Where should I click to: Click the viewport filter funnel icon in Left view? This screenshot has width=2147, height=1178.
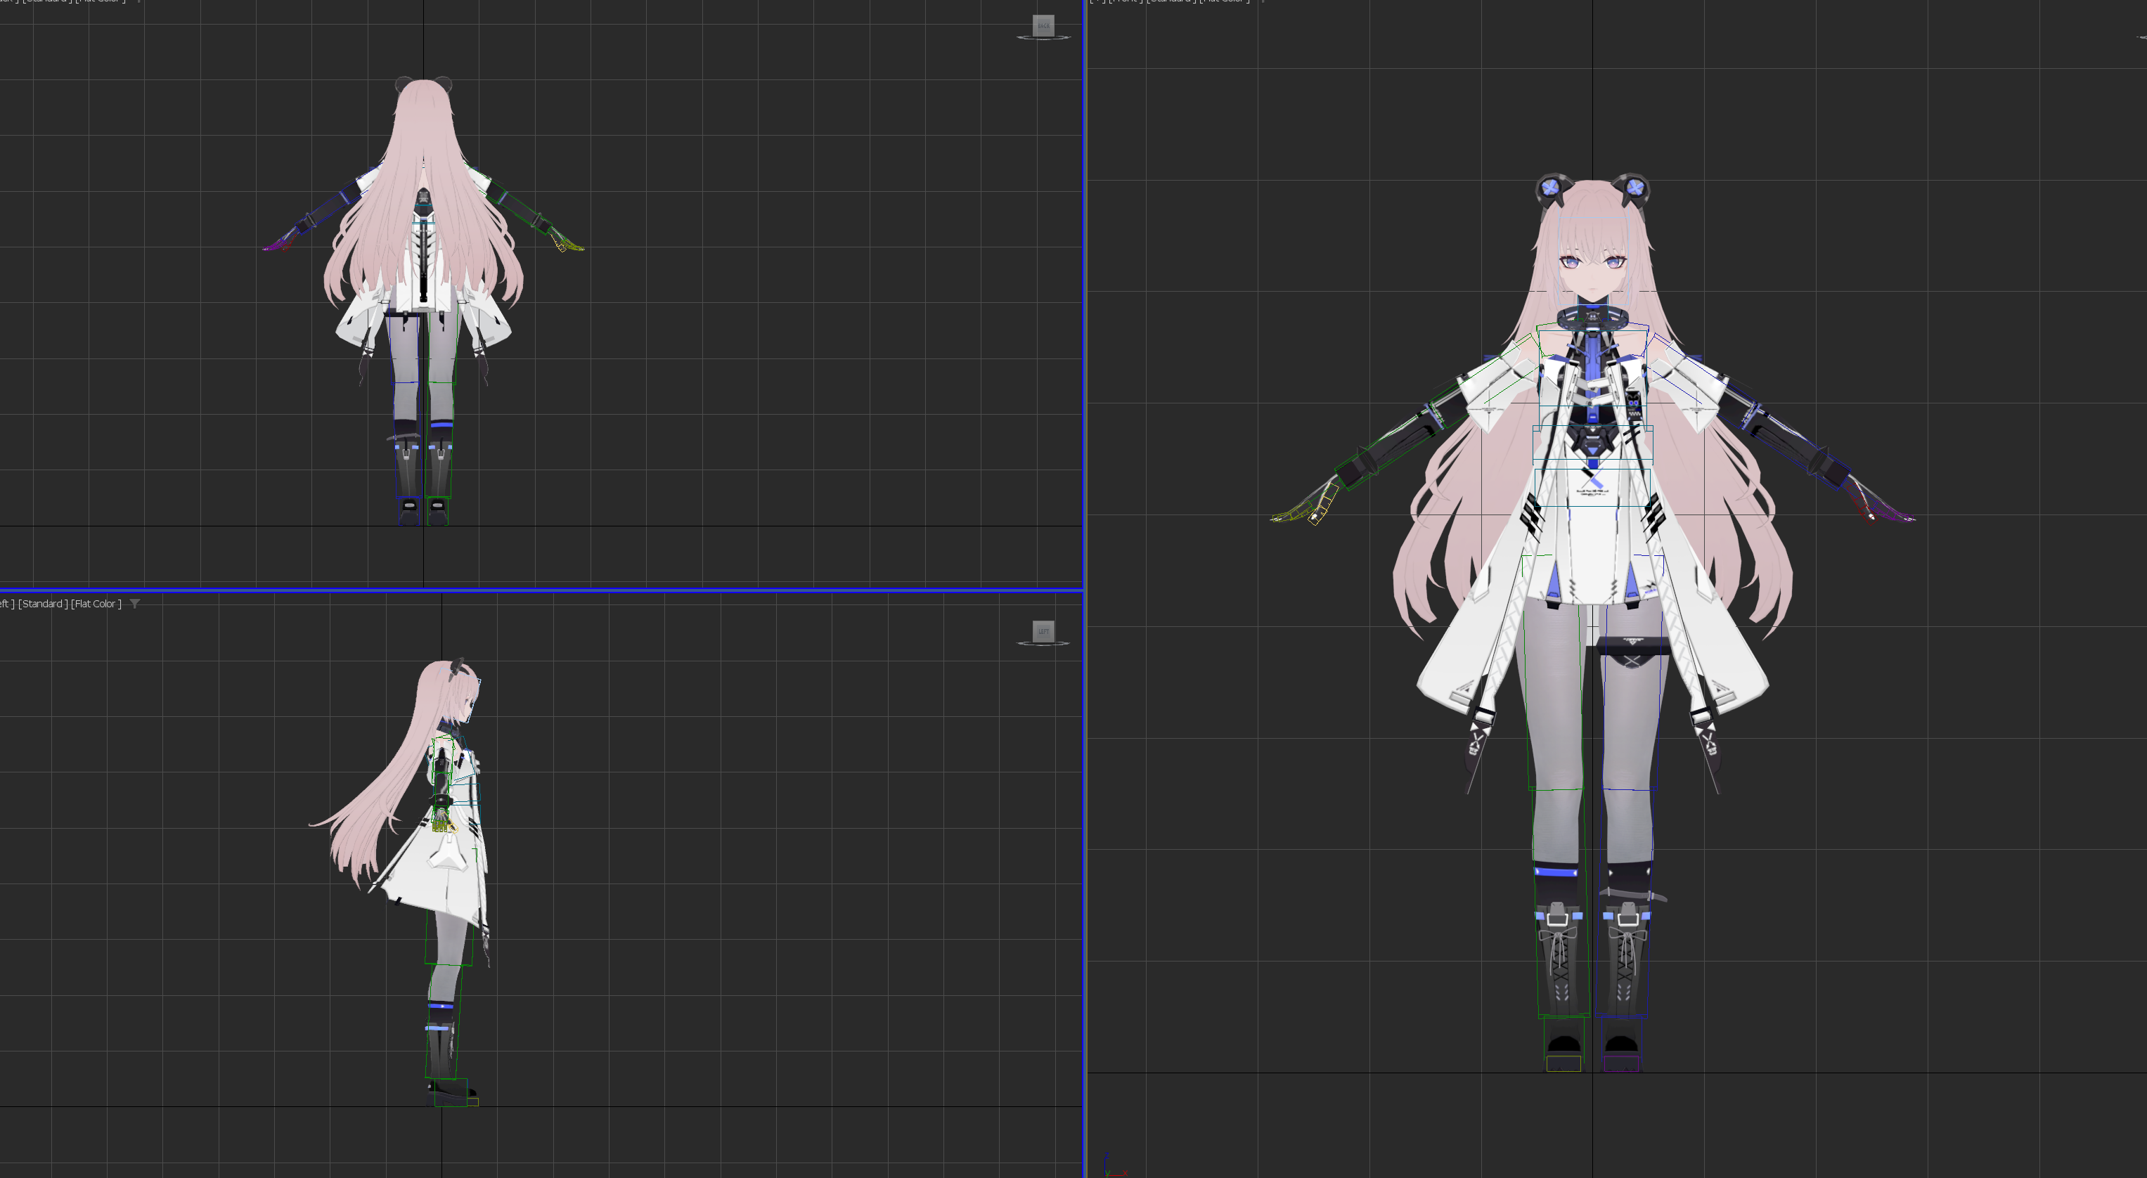pyautogui.click(x=135, y=604)
